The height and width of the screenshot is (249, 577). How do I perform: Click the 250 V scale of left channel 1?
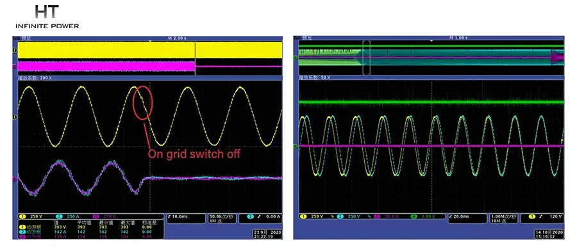point(36,217)
